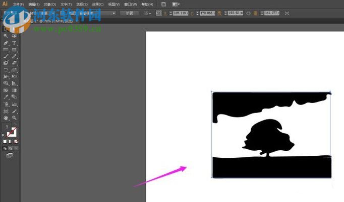Select the Rotate tool

(6, 70)
